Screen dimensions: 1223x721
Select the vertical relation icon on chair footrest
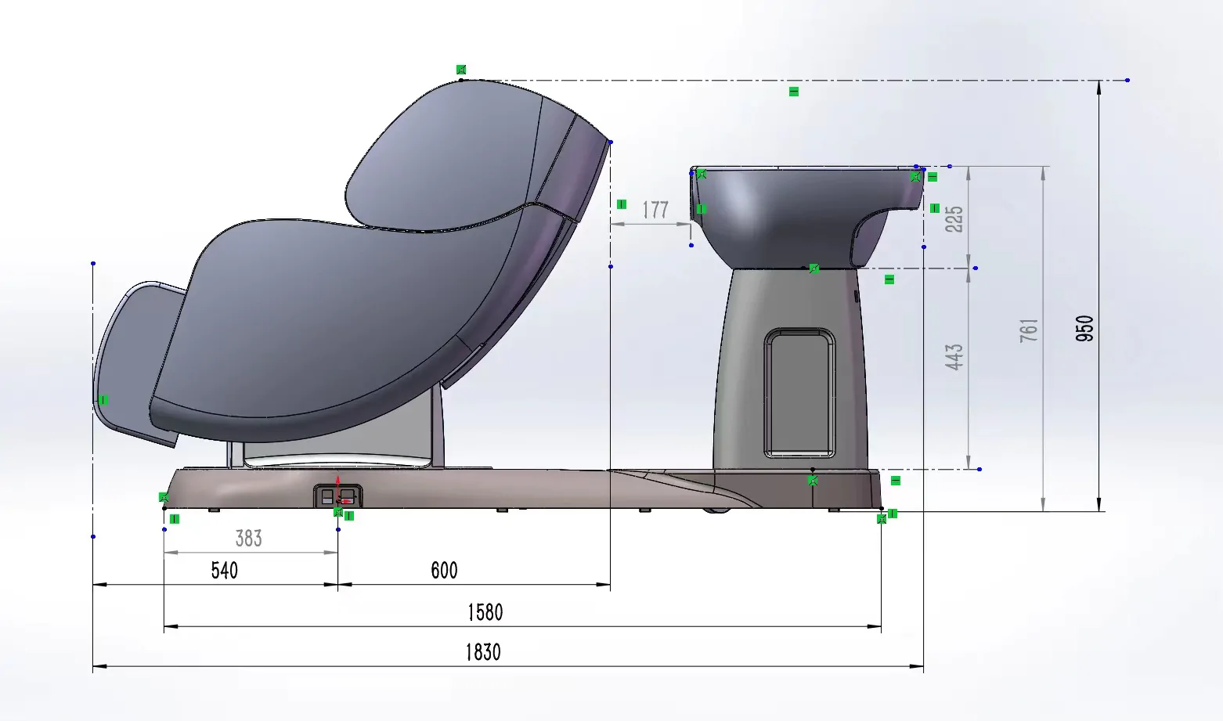tap(103, 400)
